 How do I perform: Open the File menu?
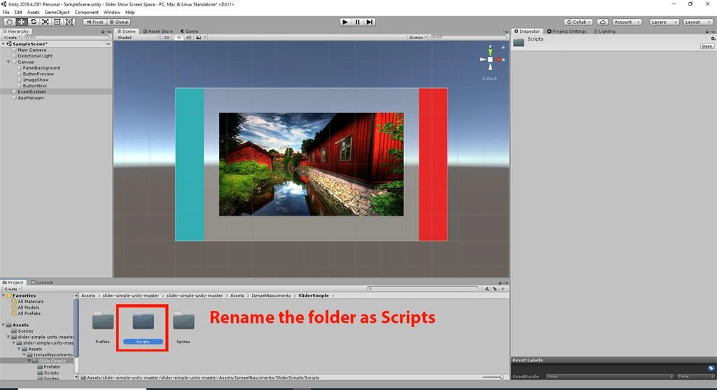click(6, 13)
